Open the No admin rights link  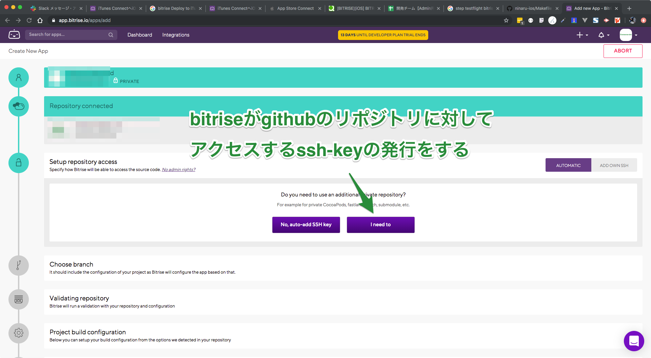179,170
